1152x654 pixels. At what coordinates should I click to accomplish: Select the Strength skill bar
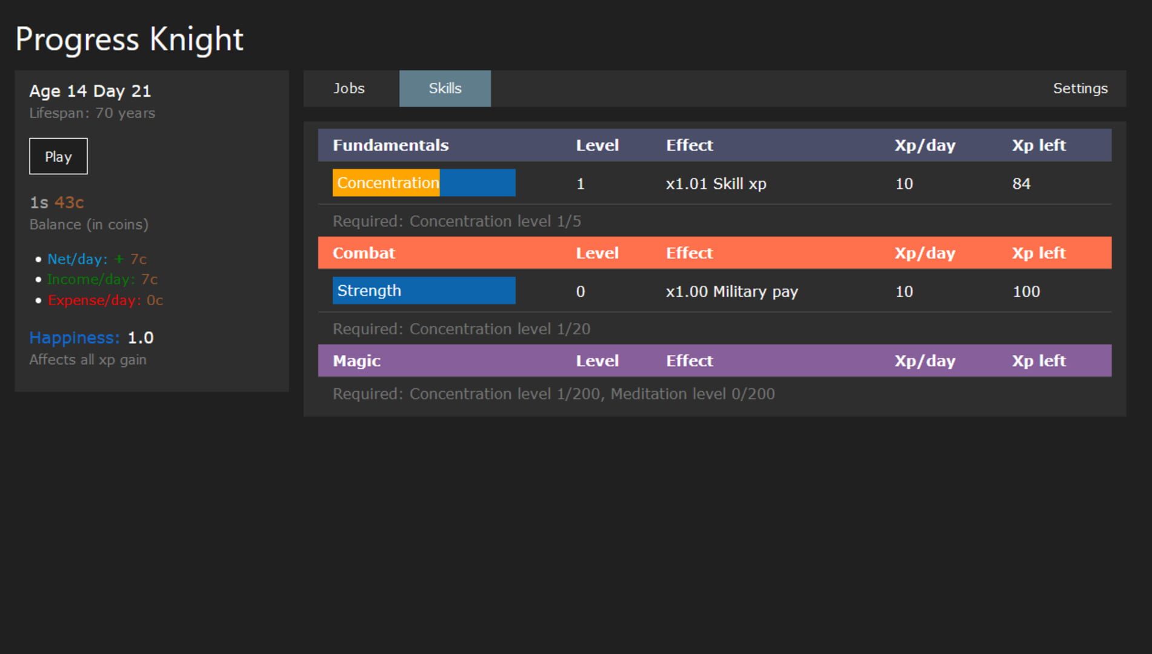pos(424,291)
